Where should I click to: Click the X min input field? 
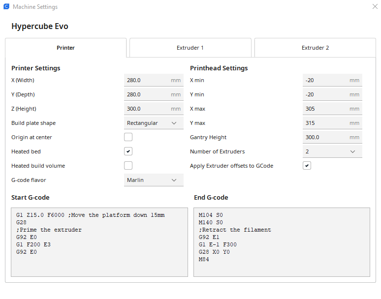[x=325, y=80]
